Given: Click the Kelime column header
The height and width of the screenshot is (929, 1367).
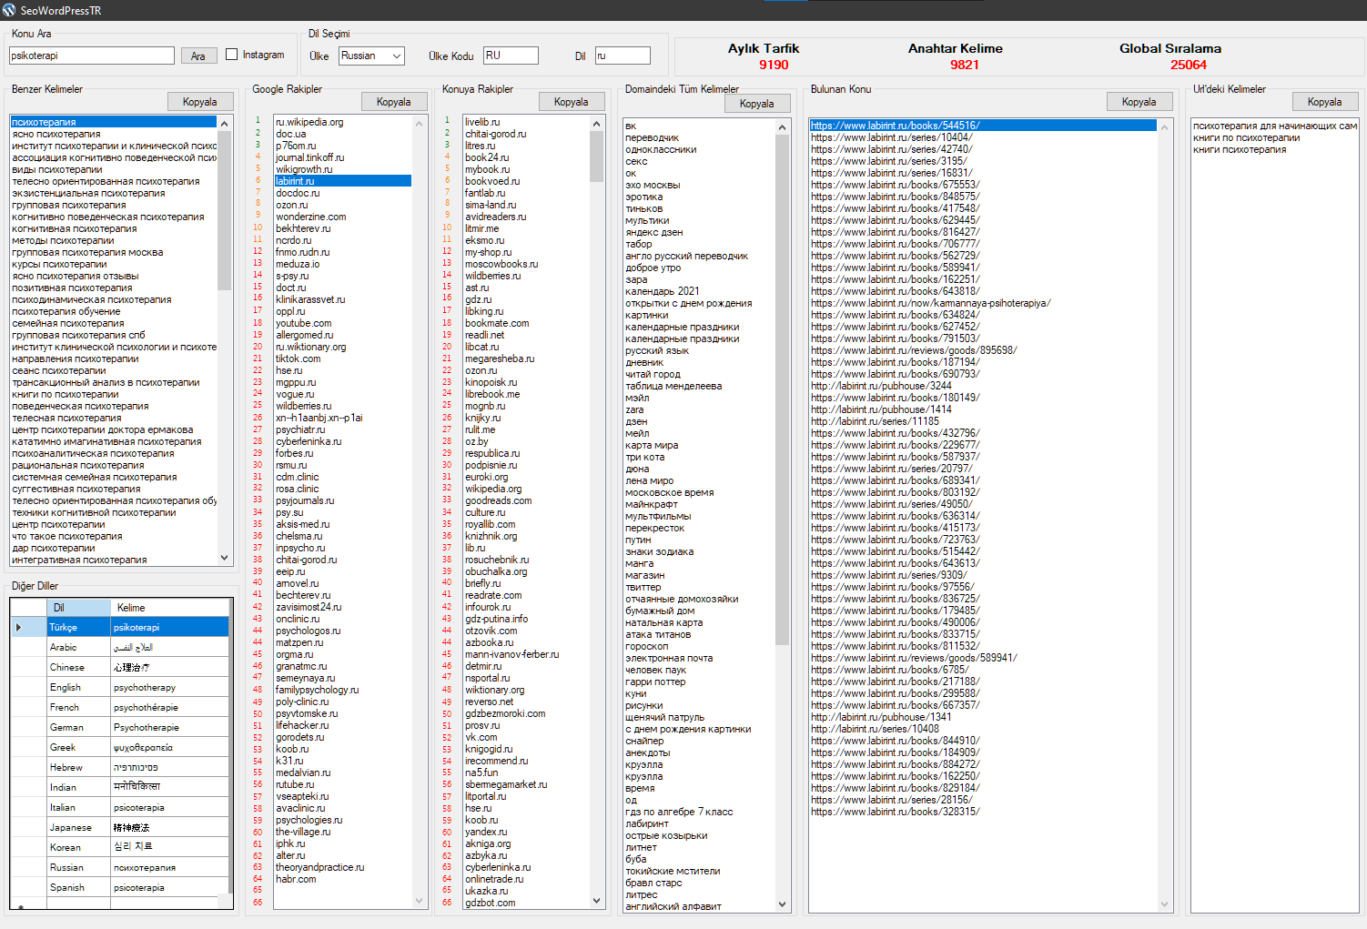Looking at the screenshot, I should coord(169,607).
